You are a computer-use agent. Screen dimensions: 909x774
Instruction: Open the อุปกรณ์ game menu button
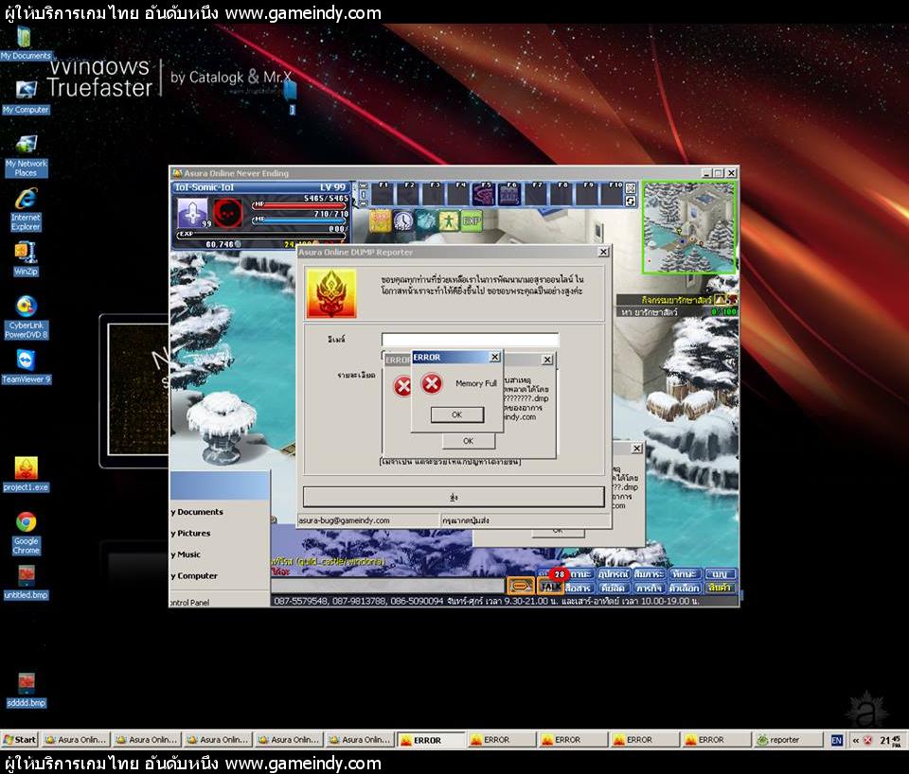point(614,573)
